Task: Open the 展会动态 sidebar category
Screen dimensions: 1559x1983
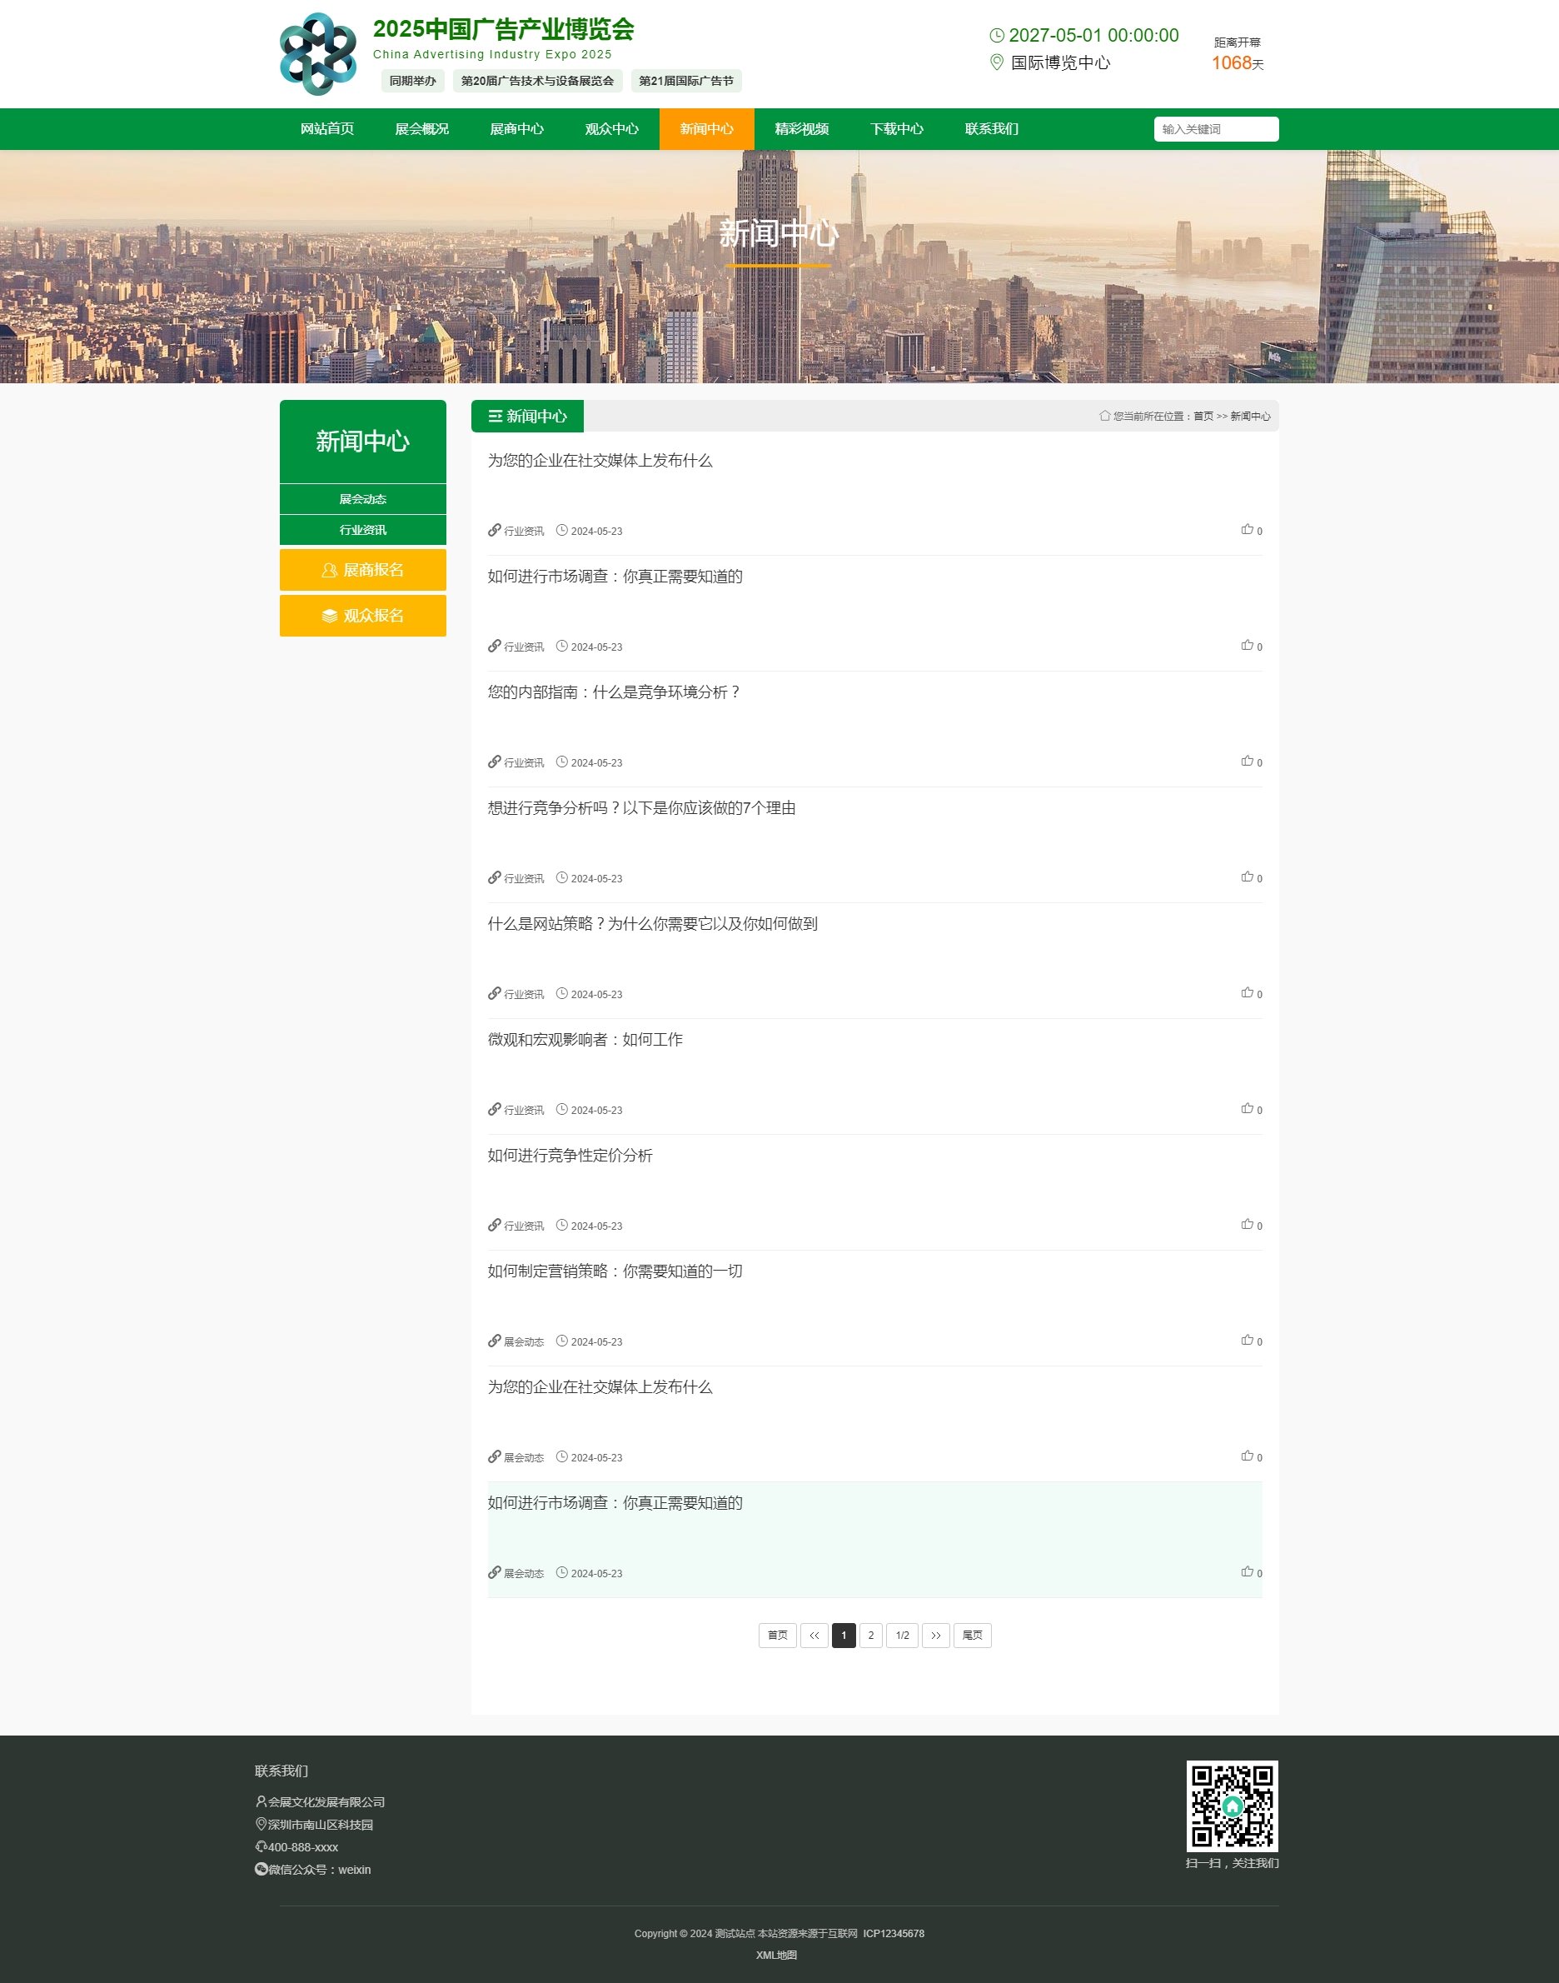Action: [362, 499]
